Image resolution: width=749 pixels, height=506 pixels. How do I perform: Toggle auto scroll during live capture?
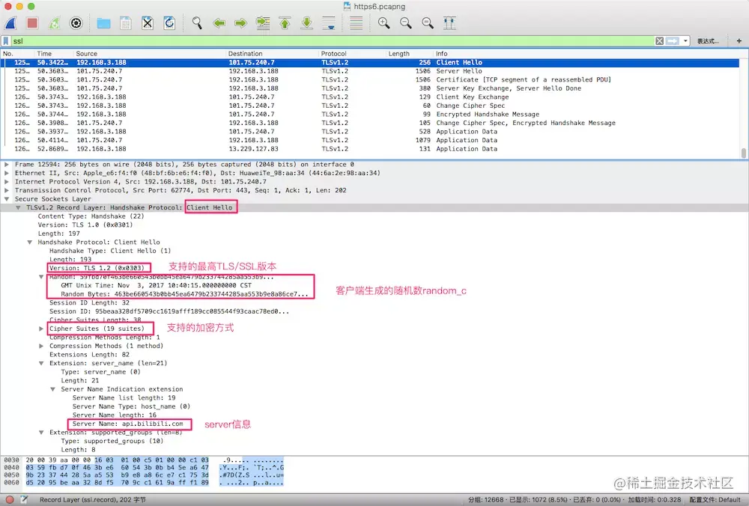tap(329, 23)
